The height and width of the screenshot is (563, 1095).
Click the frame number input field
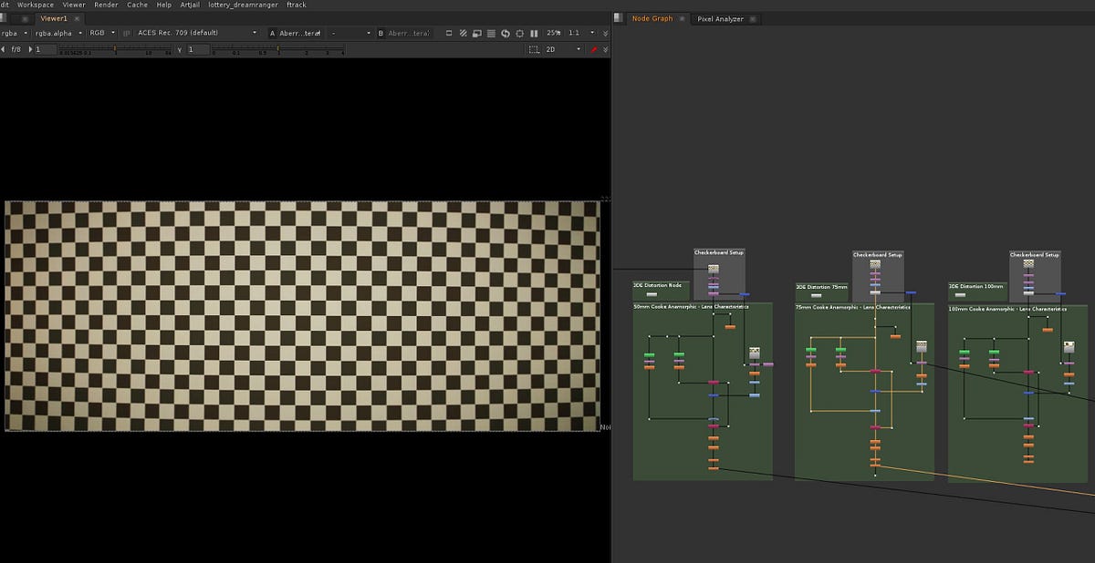pos(41,49)
